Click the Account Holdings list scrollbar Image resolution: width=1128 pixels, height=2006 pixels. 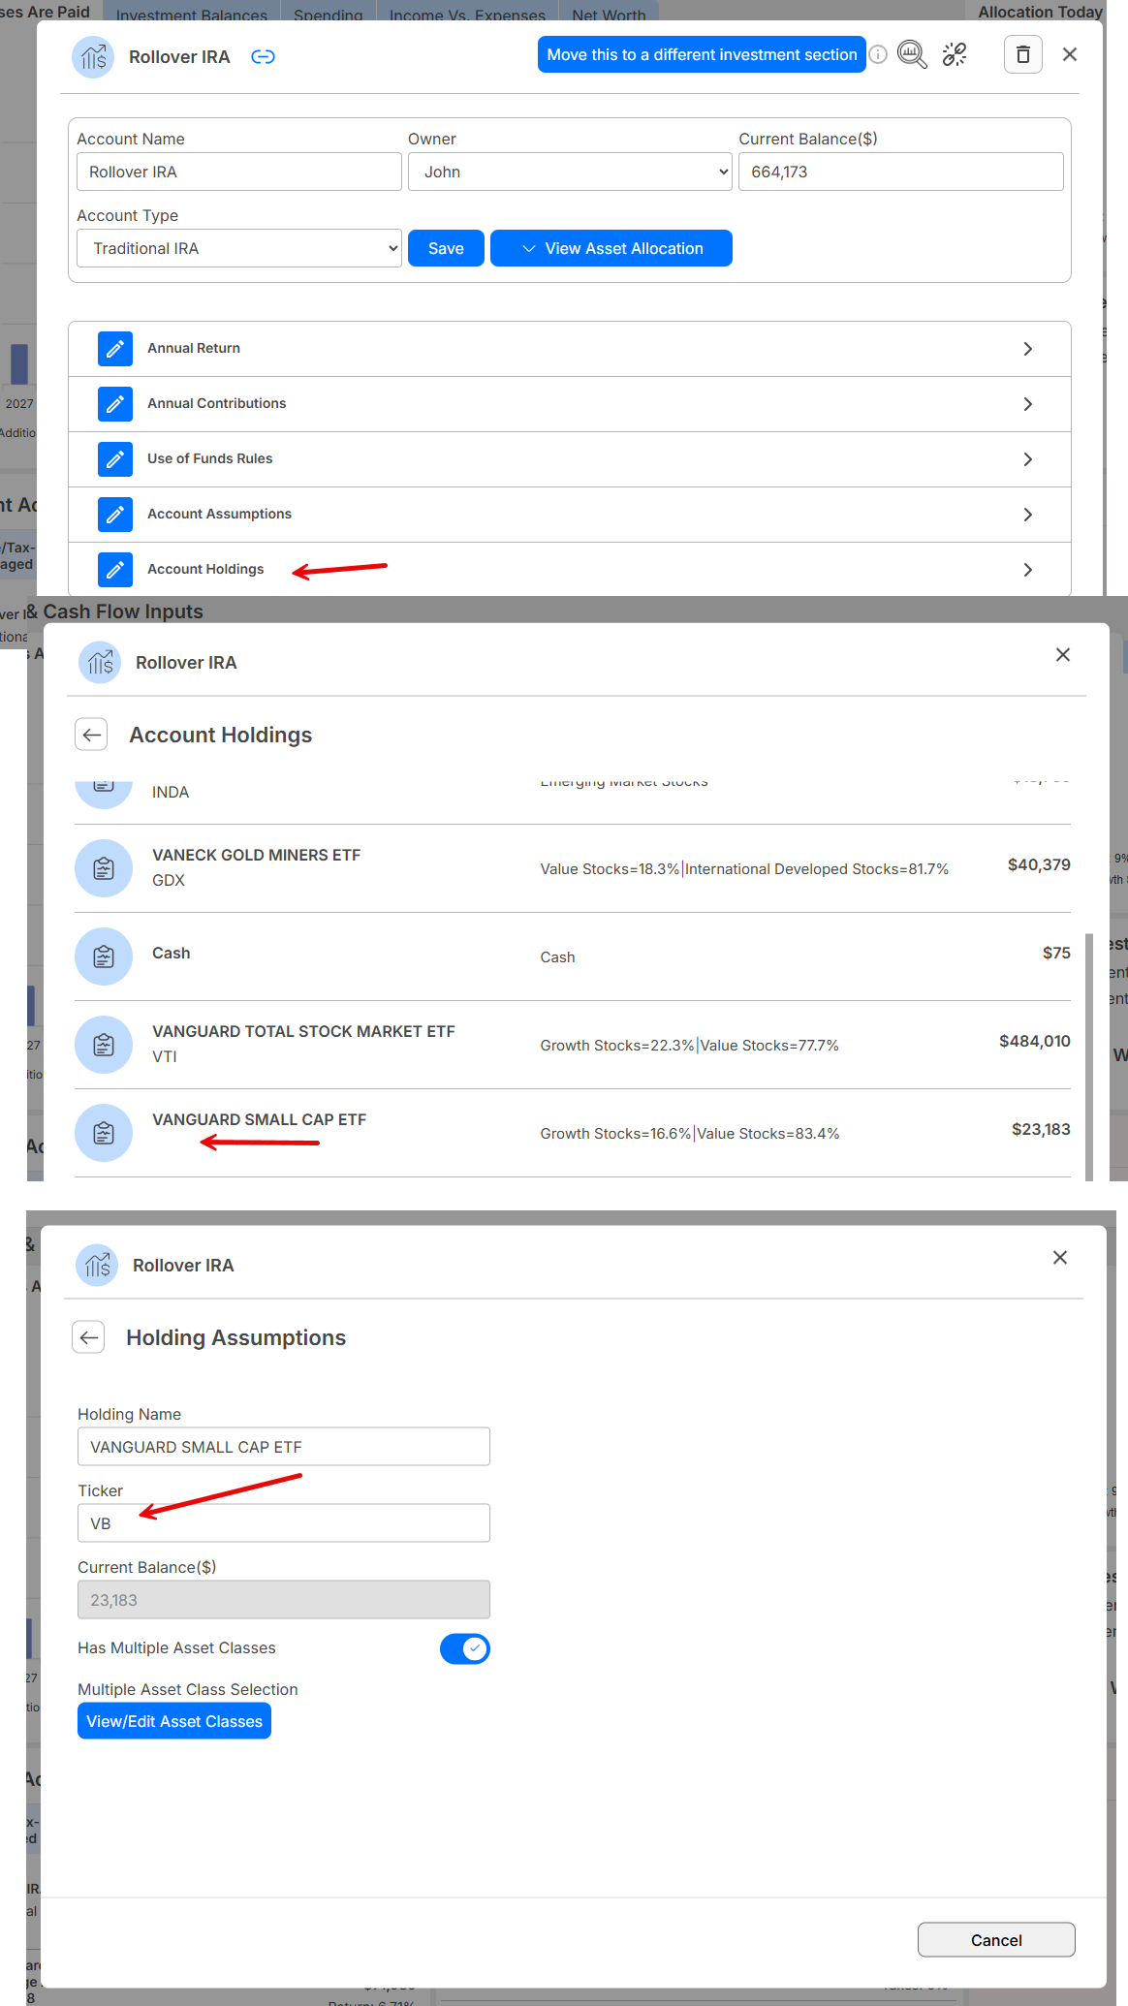1089,1056
